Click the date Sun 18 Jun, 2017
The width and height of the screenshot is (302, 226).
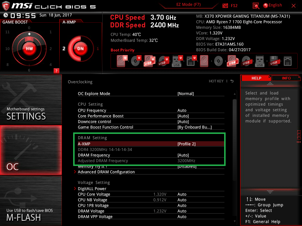(x=56, y=15)
